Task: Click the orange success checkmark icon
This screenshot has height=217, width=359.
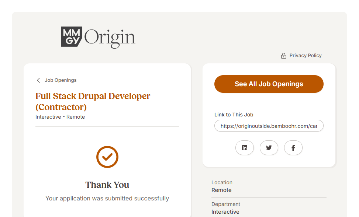Action: click(x=107, y=157)
